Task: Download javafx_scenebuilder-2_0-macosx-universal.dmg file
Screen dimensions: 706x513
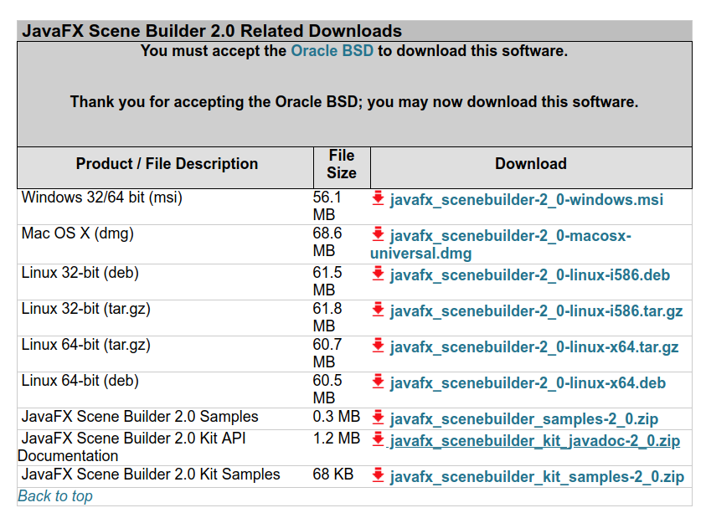Action: tap(501, 244)
